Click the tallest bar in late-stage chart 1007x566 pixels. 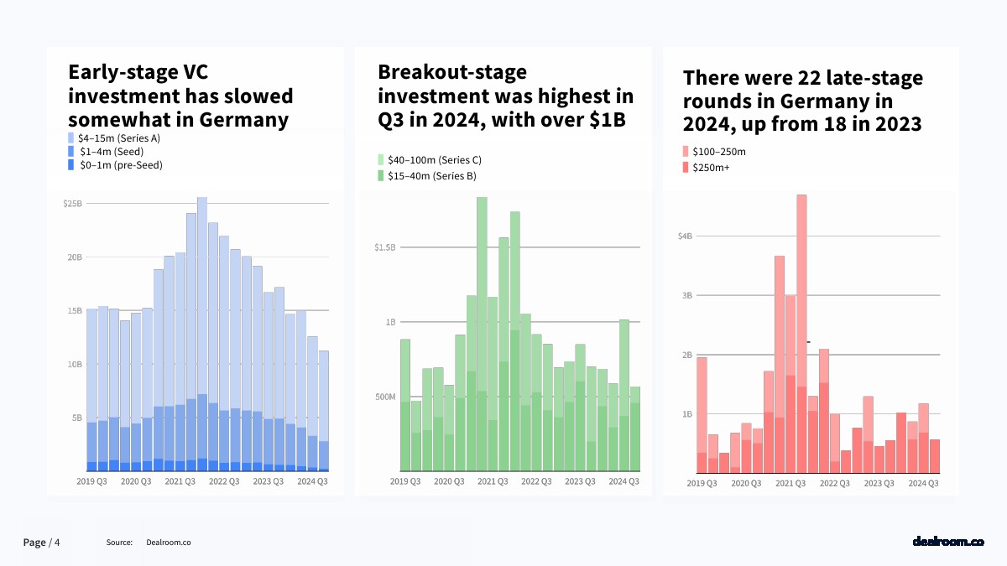coord(801,335)
